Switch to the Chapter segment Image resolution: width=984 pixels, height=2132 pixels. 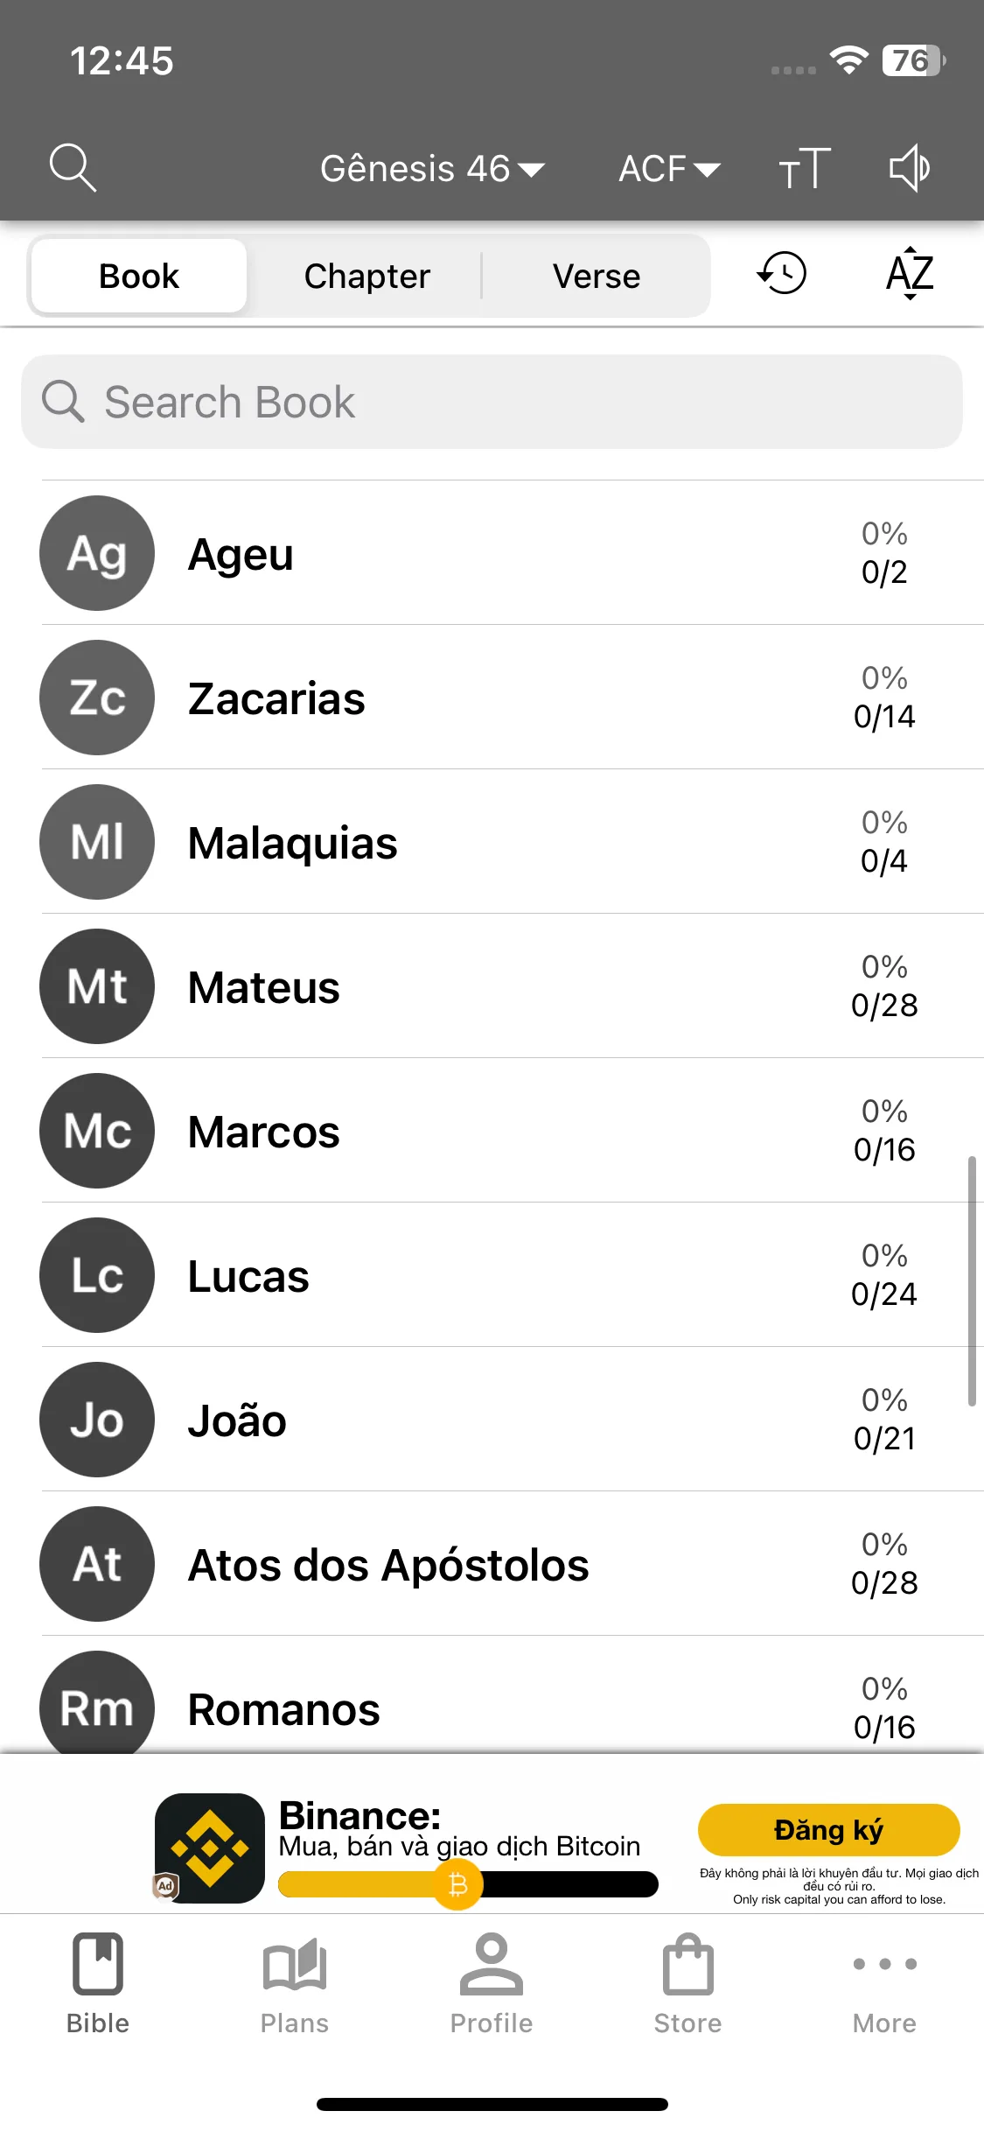(366, 276)
